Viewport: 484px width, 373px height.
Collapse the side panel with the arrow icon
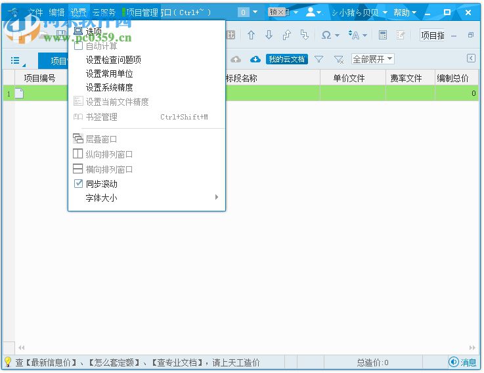pyautogui.click(x=471, y=58)
